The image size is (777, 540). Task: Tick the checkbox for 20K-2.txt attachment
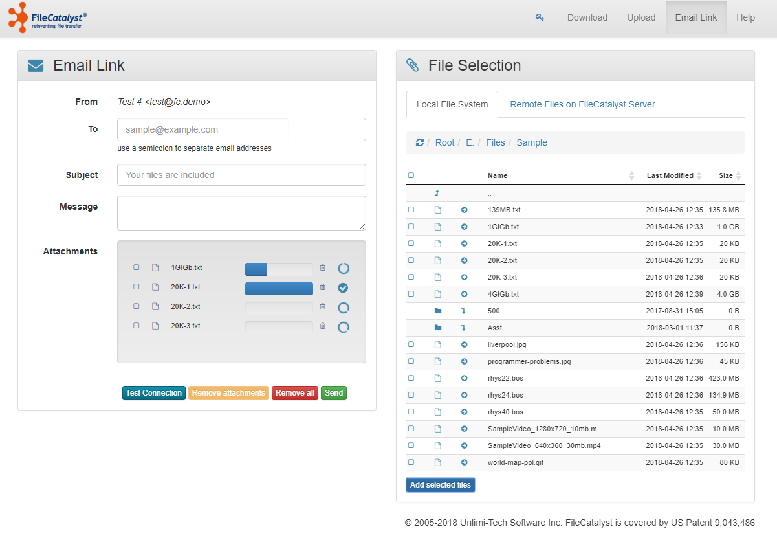pos(137,306)
